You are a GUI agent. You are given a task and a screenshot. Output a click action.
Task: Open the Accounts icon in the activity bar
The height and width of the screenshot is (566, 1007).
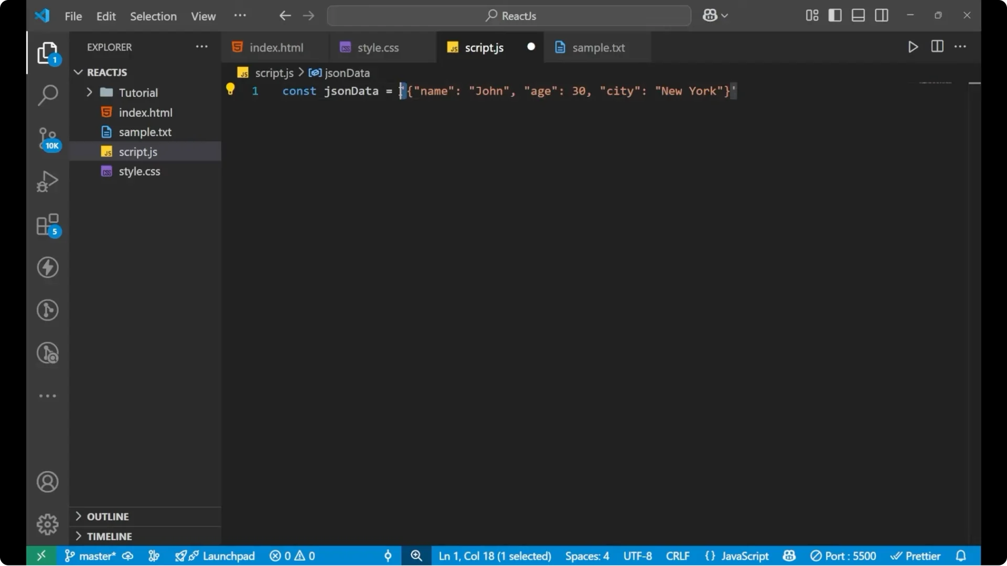pos(48,482)
